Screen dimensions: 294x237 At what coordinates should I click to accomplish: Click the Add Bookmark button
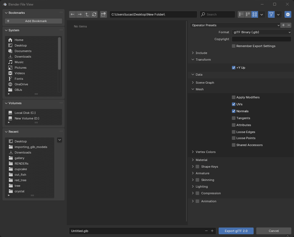[x=33, y=21]
